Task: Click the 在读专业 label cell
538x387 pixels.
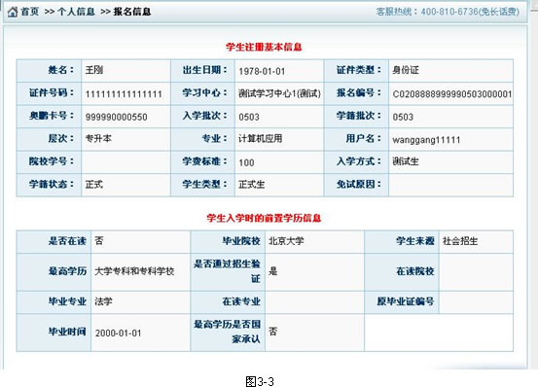Action: (x=228, y=302)
